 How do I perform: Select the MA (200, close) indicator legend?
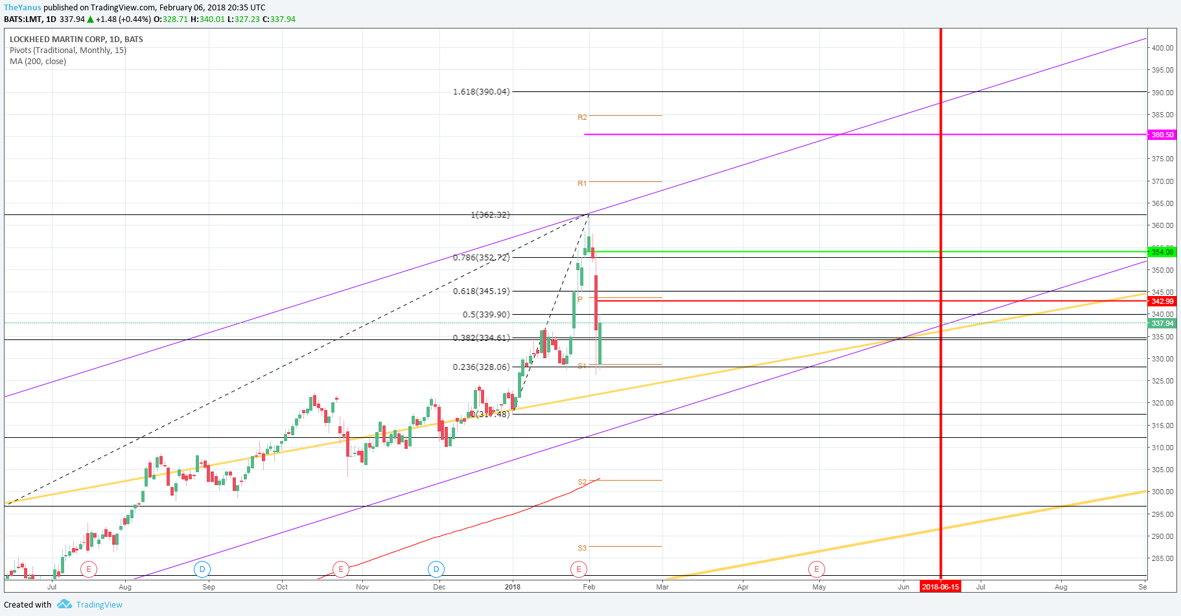tap(38, 62)
